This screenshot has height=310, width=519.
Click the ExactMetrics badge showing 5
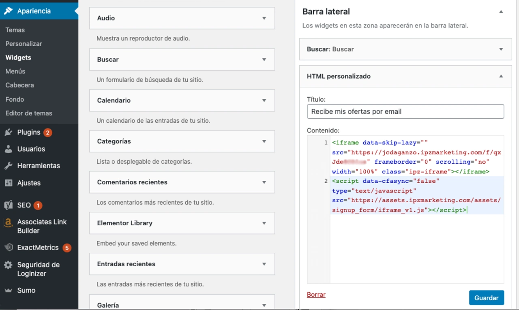(67, 248)
